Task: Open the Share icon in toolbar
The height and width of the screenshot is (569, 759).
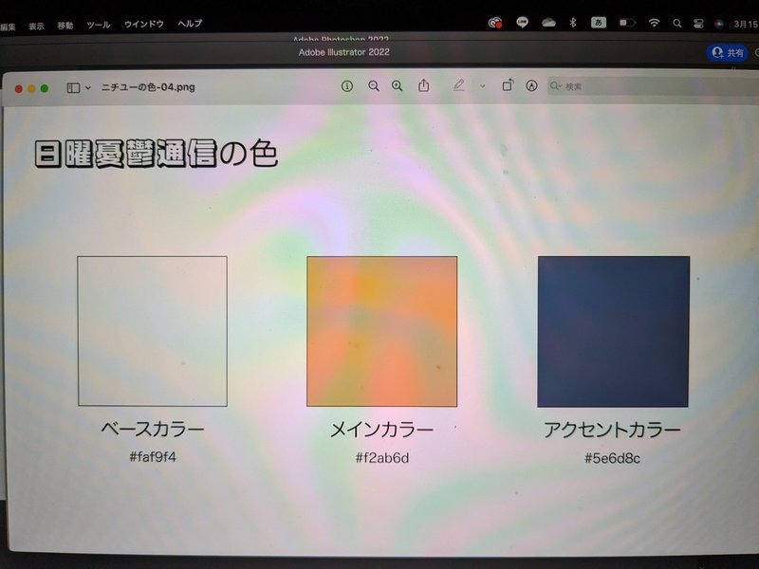Action: click(x=423, y=85)
